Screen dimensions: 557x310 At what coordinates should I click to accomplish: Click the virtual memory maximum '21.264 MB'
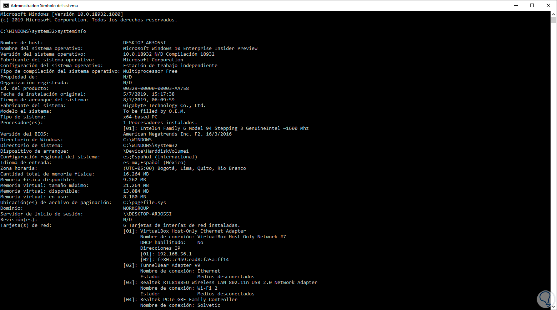tap(136, 186)
